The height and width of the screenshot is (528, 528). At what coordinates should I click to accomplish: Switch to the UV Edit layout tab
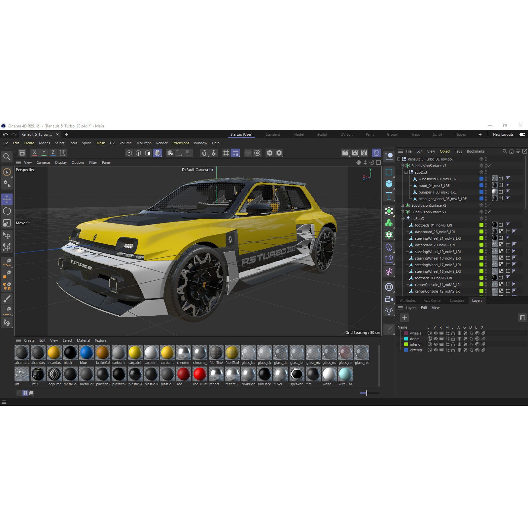click(347, 134)
